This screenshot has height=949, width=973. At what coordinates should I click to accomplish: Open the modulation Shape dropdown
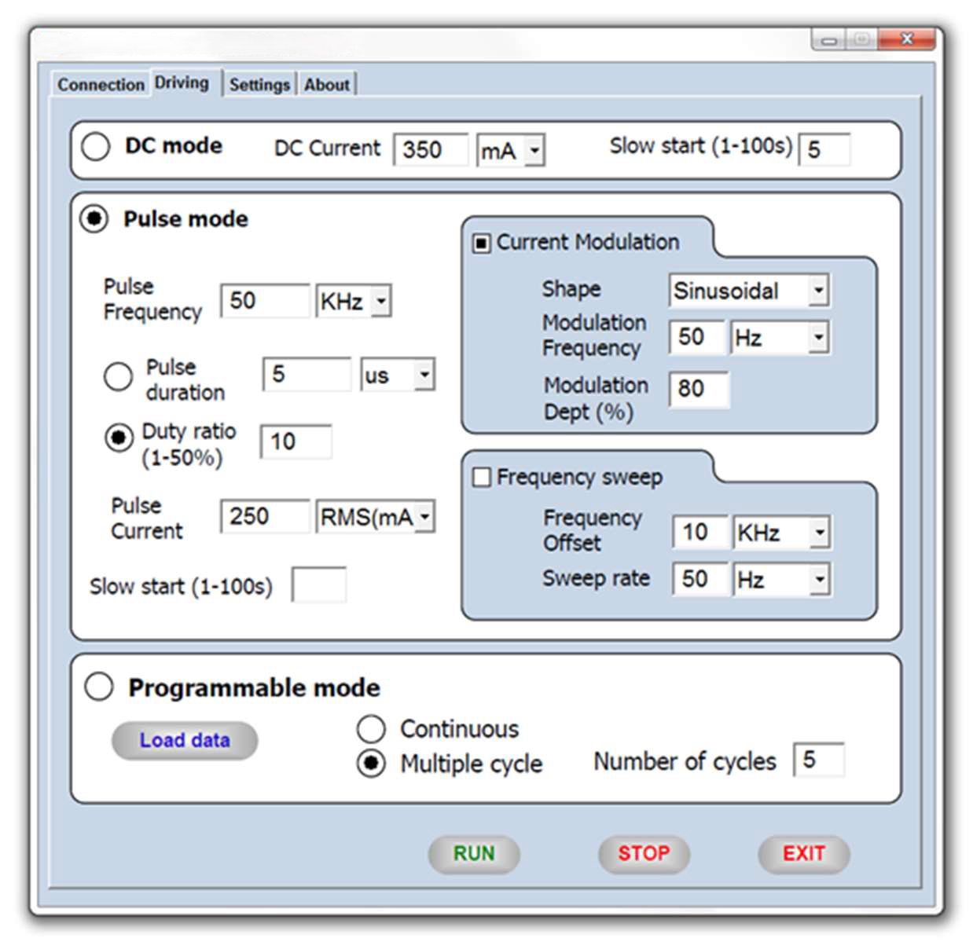818,291
